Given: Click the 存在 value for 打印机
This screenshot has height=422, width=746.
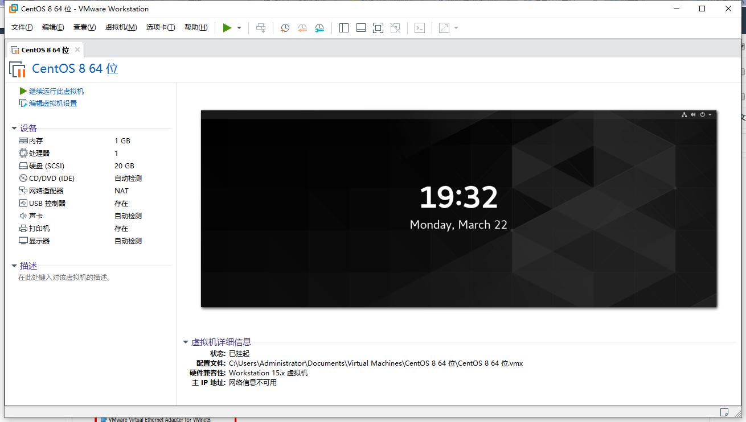Looking at the screenshot, I should click(x=121, y=229).
